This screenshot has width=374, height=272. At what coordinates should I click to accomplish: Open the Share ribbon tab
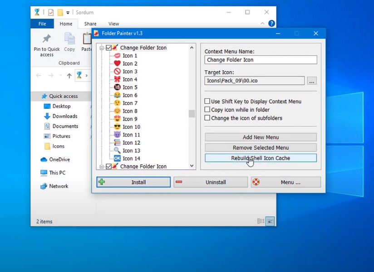(x=90, y=24)
